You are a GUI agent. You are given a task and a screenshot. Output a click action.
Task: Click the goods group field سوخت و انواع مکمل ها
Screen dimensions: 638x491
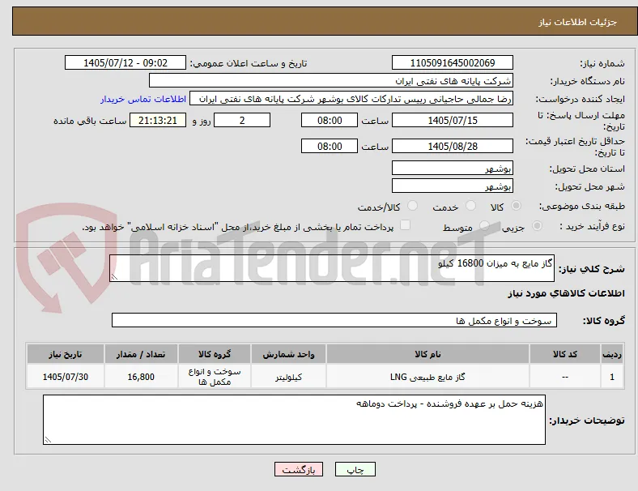point(334,320)
